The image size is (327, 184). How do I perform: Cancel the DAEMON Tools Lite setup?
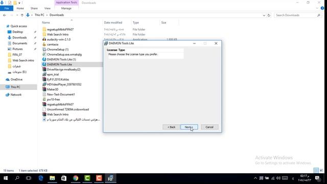coord(209,127)
